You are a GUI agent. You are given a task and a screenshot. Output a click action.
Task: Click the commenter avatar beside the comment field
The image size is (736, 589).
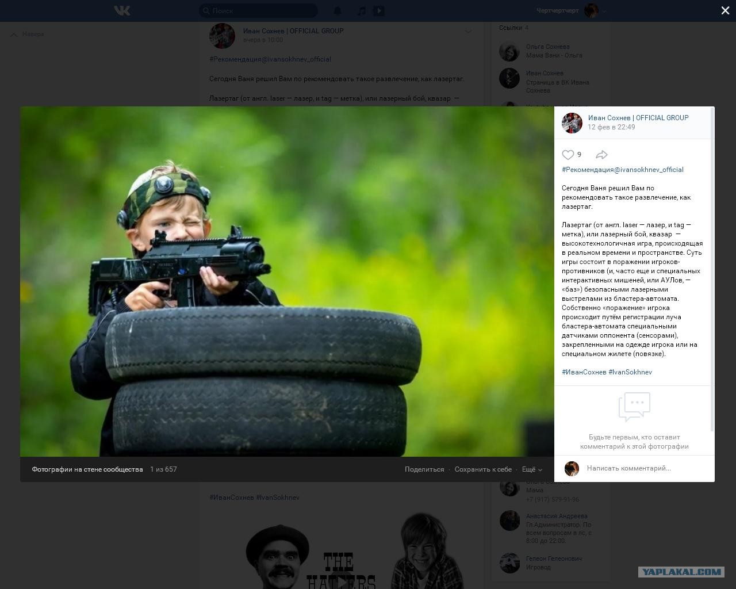[x=572, y=468]
